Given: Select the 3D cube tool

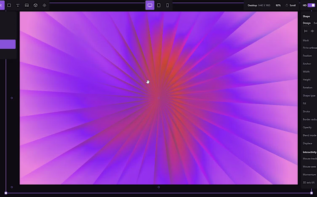Looking at the screenshot, I should point(35,5).
